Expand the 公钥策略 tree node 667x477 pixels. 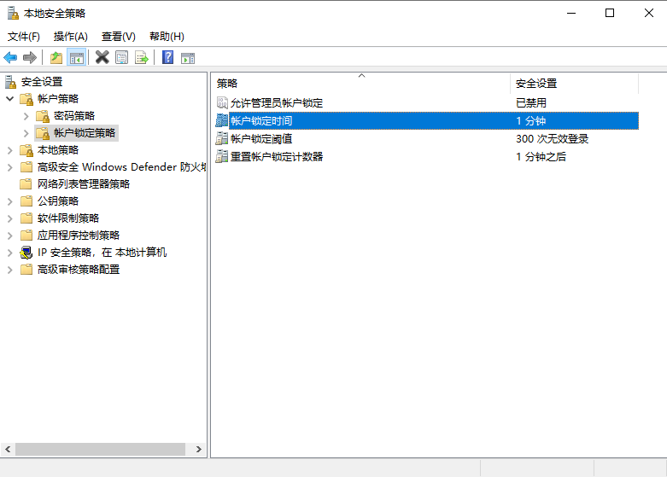10,201
